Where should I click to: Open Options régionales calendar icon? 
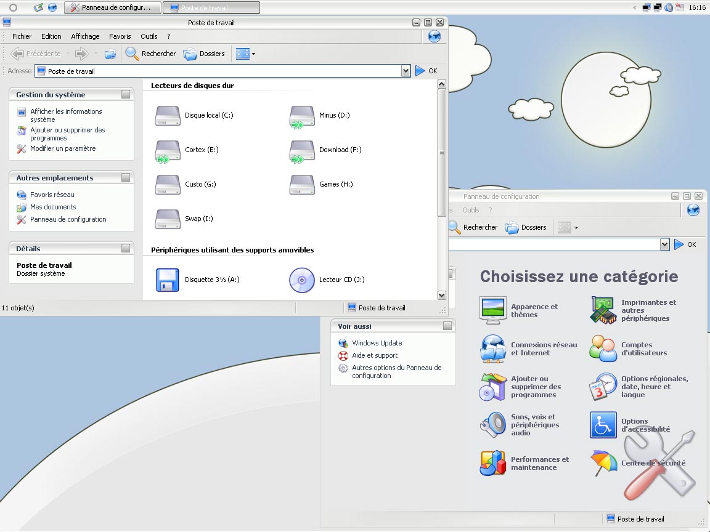tap(603, 387)
